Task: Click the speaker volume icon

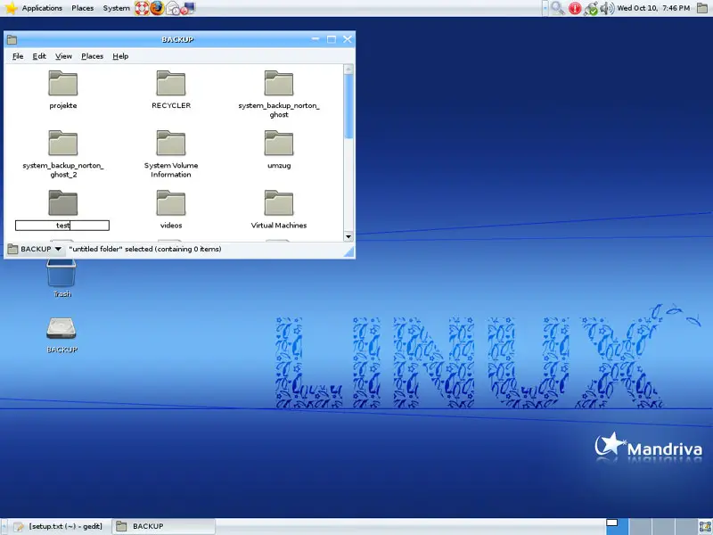Action: [607, 8]
